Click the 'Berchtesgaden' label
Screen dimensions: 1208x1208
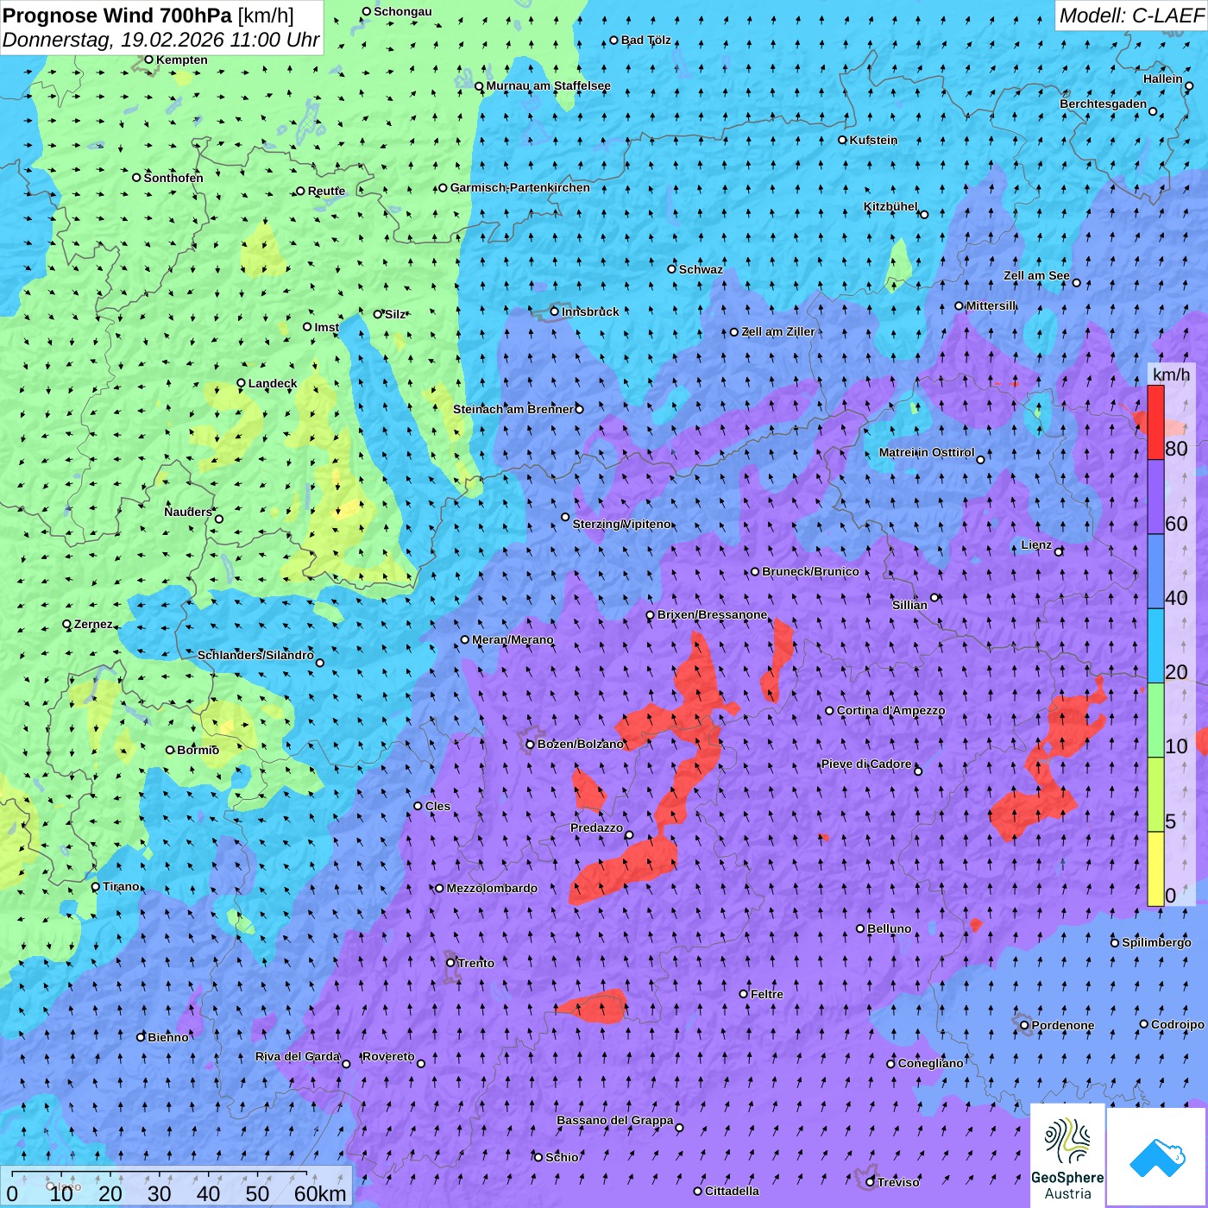[1104, 104]
